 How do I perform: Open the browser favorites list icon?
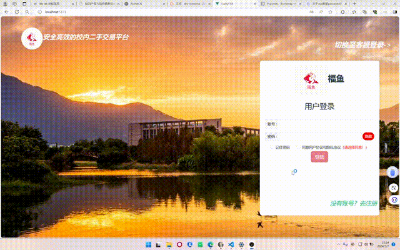click(354, 12)
